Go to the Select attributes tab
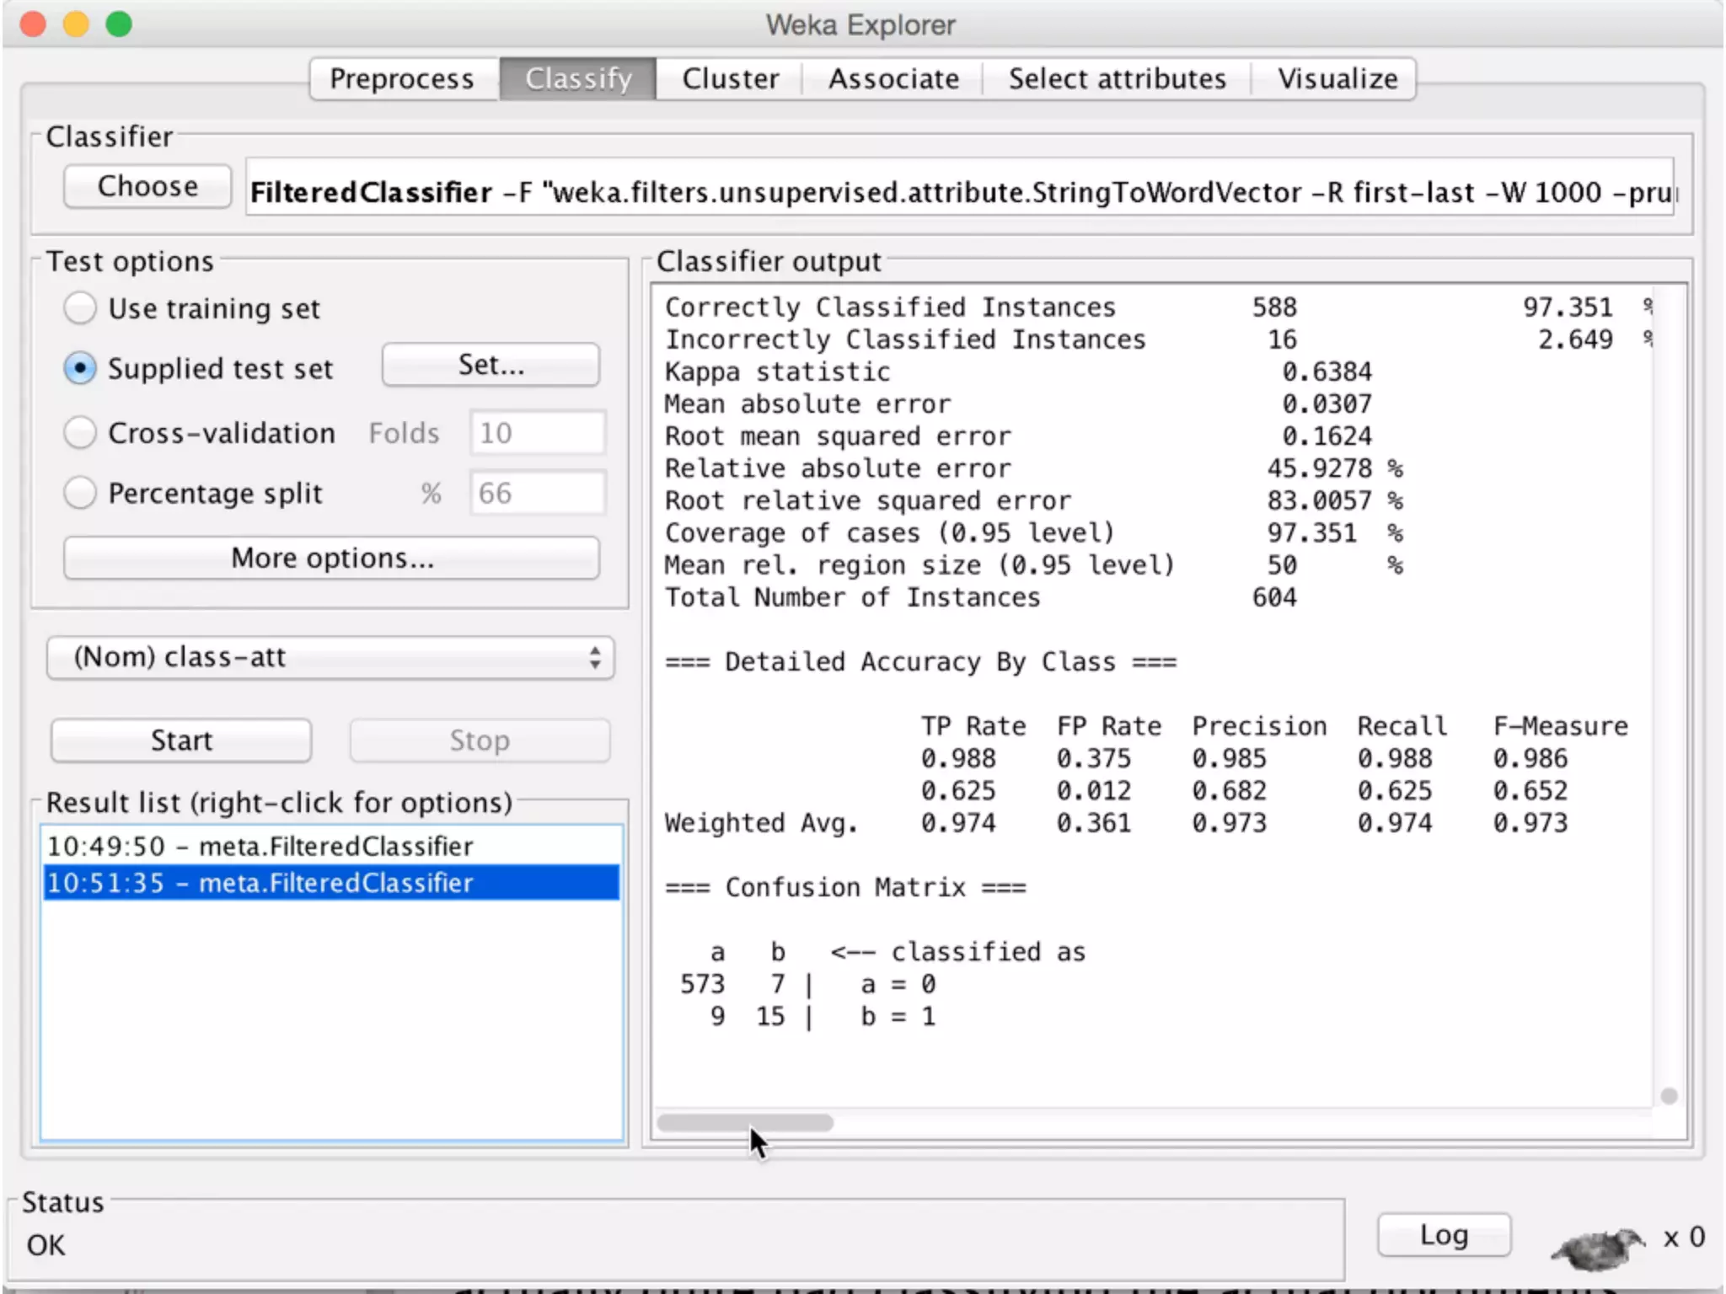The image size is (1726, 1294). click(1117, 79)
